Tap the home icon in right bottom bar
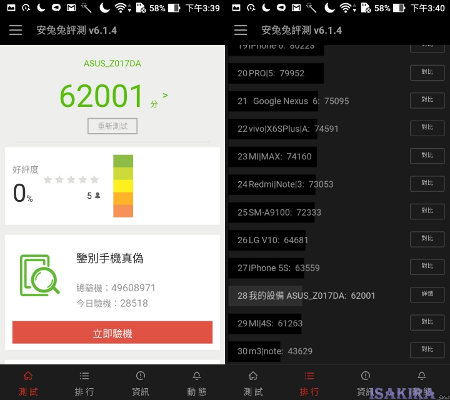Viewport: 450px width, 400px height. (x=253, y=376)
